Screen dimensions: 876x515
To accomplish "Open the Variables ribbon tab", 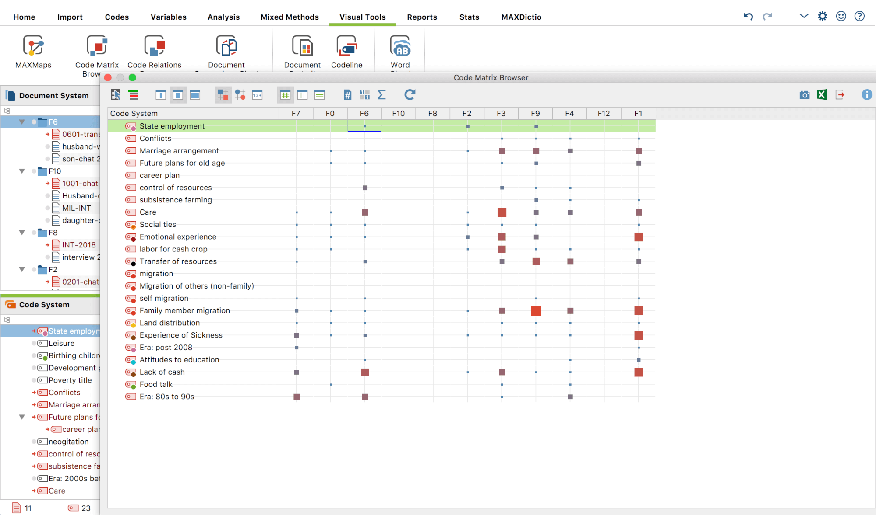I will (x=168, y=17).
